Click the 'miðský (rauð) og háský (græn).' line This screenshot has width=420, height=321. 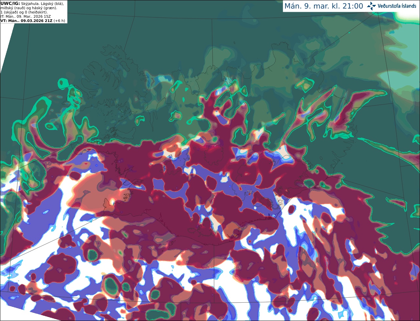(29, 8)
